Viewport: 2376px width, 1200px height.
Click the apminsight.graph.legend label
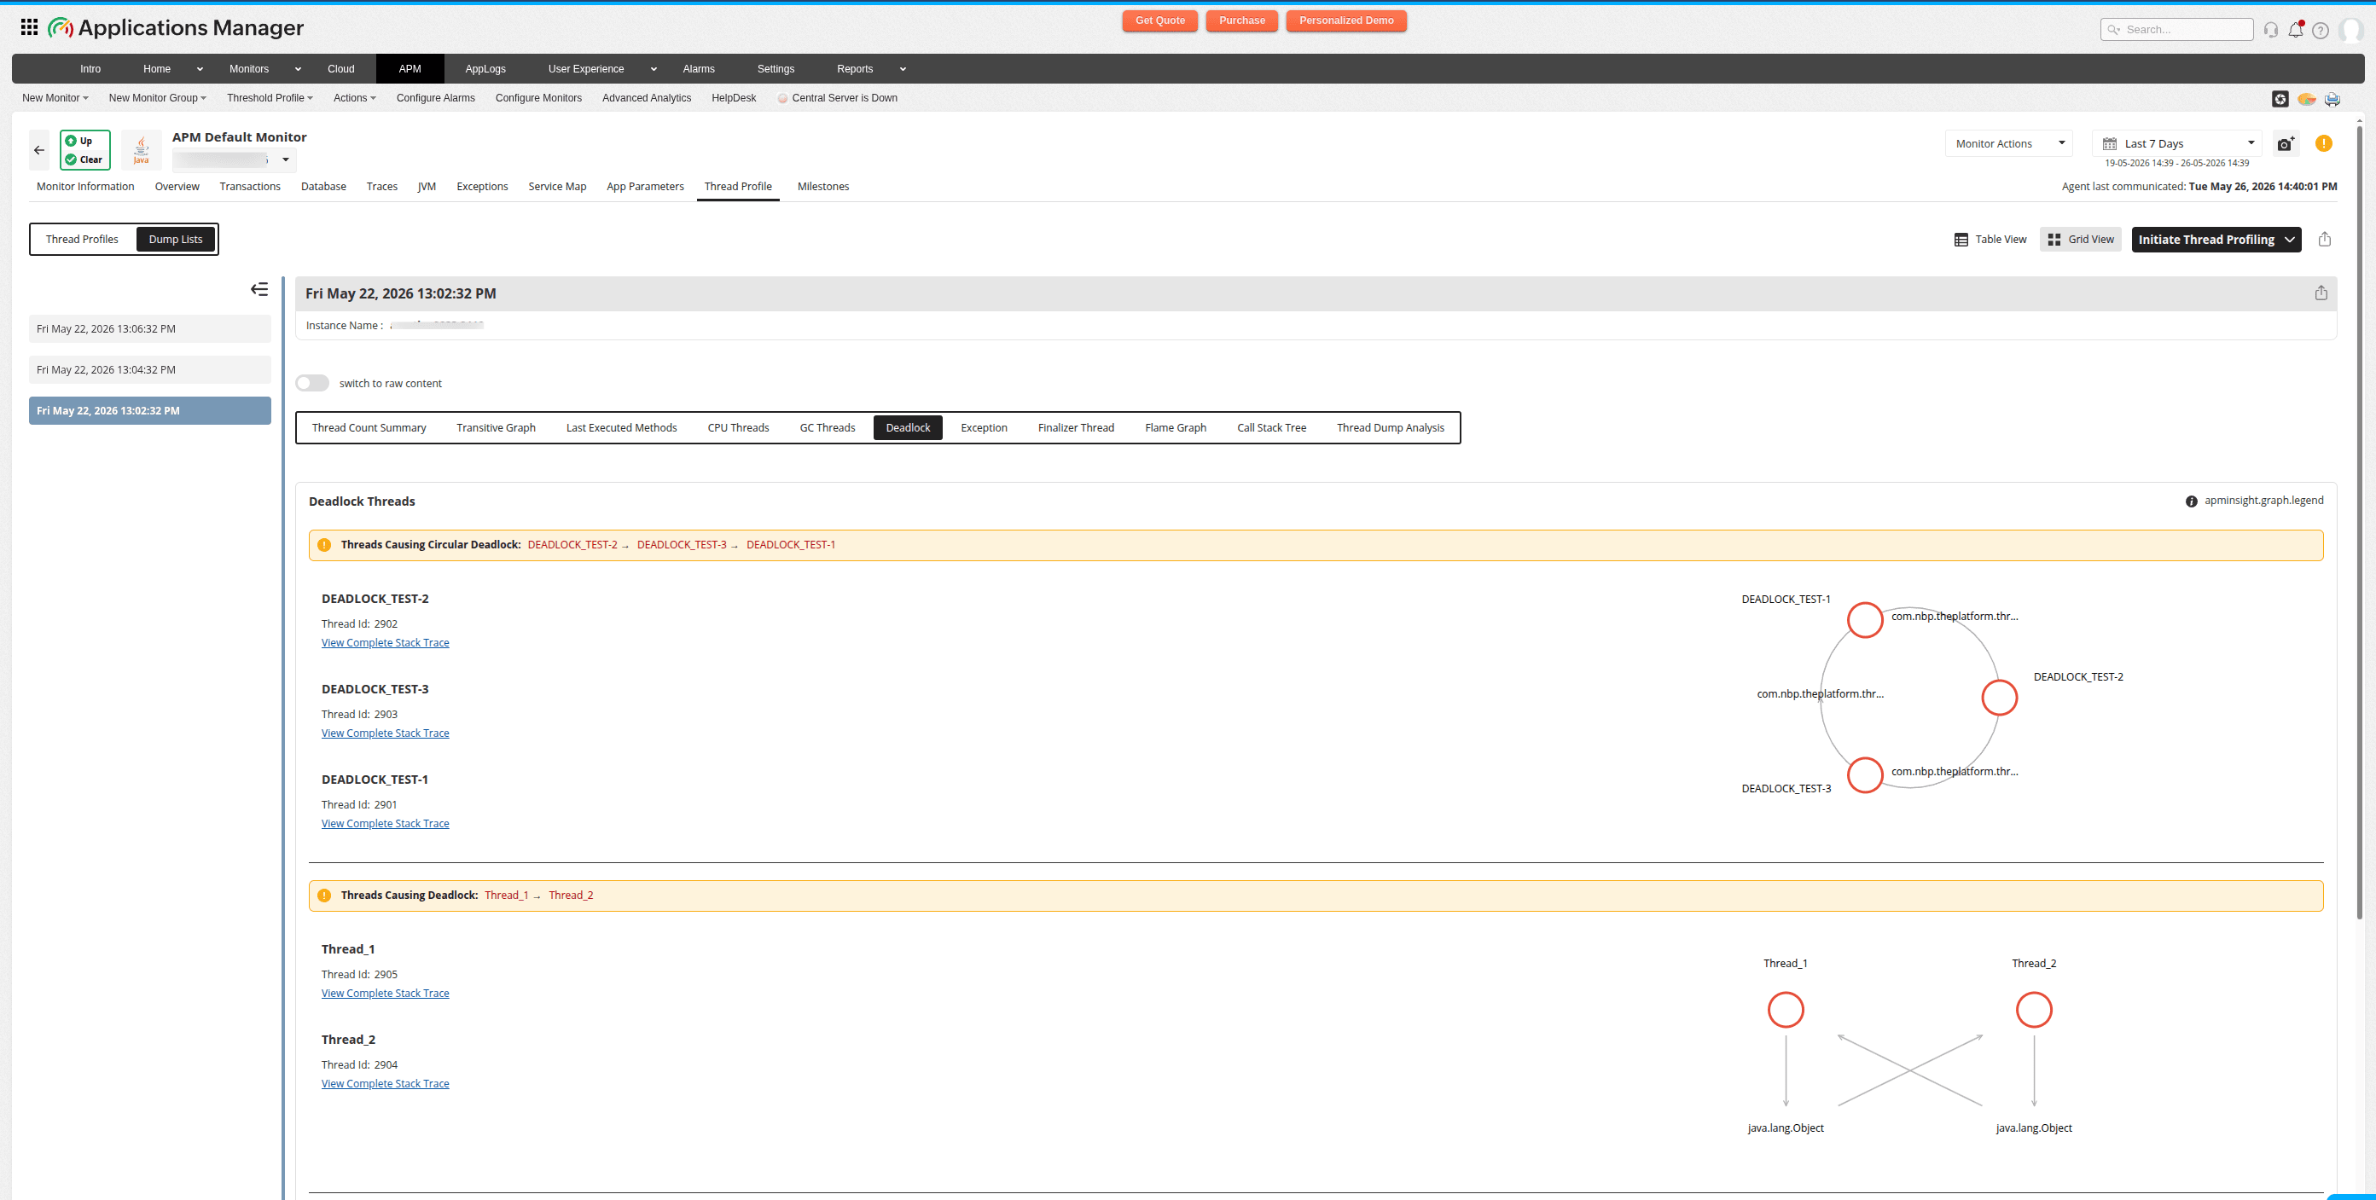tap(2263, 500)
